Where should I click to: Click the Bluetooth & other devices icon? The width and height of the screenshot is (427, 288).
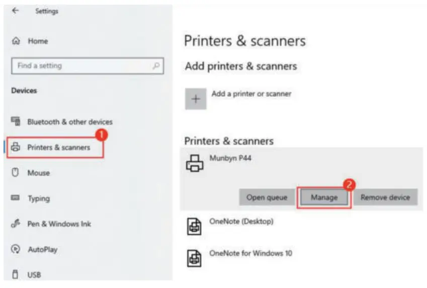16,121
